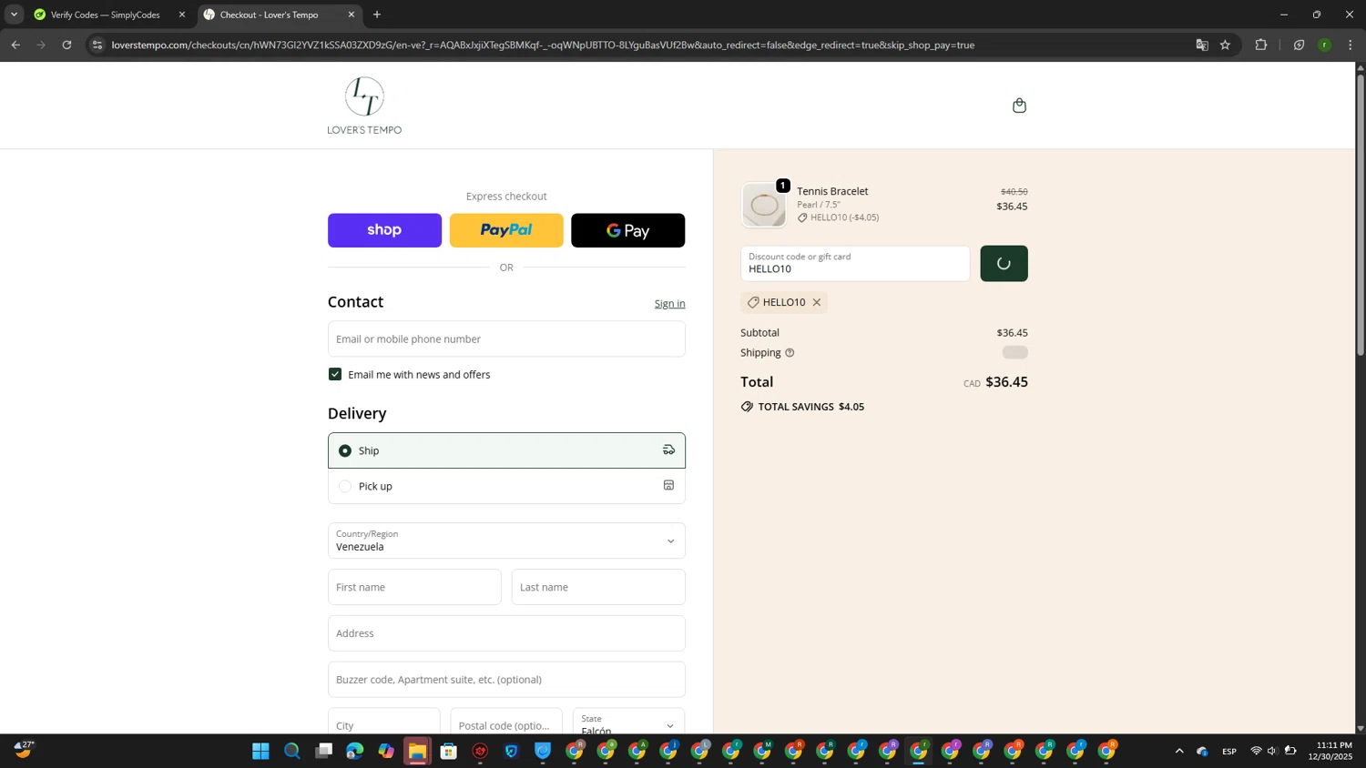Screen dimensions: 1366x768
Task: Open the Windows Start menu
Action: [260, 751]
